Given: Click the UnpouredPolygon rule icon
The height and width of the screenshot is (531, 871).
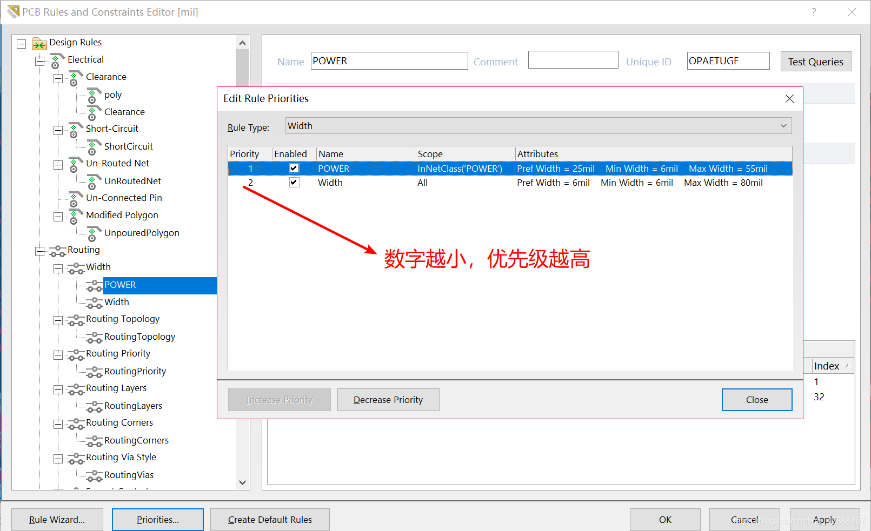Looking at the screenshot, I should click(94, 234).
